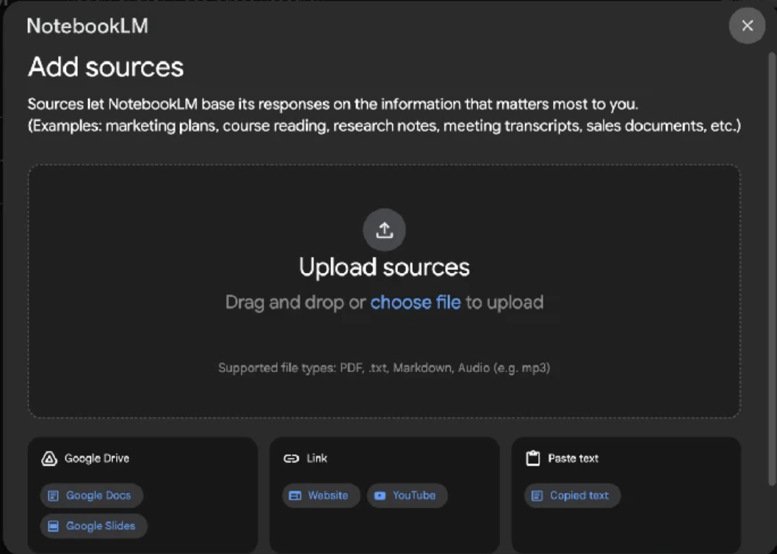Click the 'Upload sources' heading
Image resolution: width=777 pixels, height=554 pixels.
[384, 267]
